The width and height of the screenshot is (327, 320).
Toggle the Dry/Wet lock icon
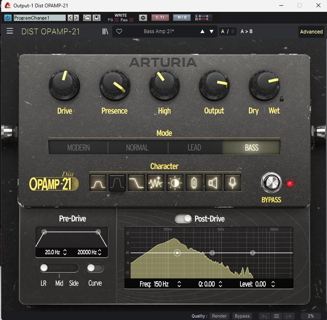(282, 99)
